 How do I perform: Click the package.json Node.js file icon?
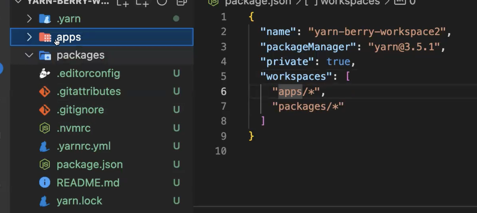point(44,164)
